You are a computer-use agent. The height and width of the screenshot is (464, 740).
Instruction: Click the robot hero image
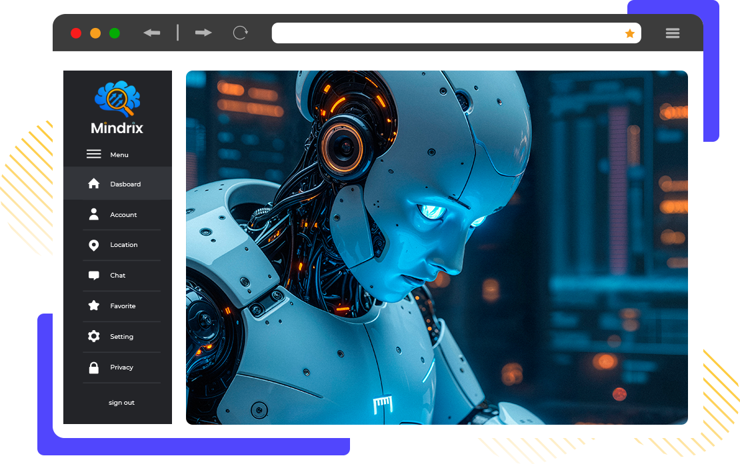coord(437,248)
